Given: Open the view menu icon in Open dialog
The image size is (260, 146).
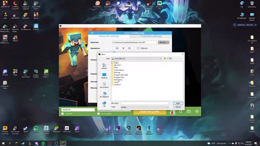Looking at the screenshot, I should pos(171,58).
